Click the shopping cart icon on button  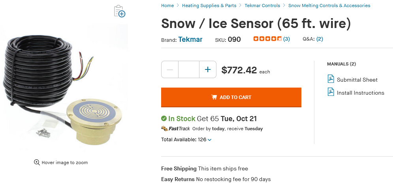214,97
